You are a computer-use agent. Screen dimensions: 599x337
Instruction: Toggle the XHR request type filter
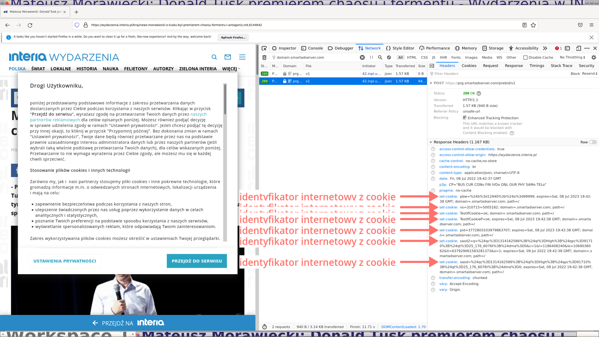[x=443, y=57]
